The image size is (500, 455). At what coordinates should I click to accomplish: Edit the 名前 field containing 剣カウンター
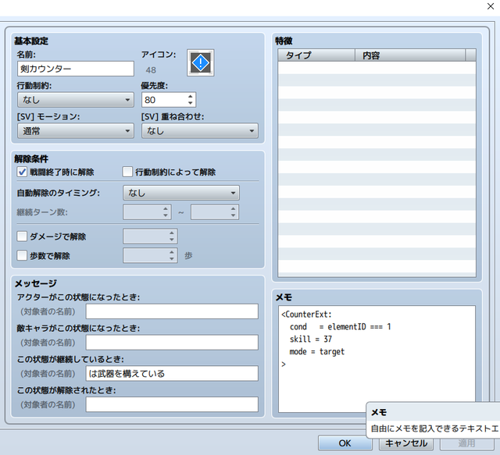(76, 69)
